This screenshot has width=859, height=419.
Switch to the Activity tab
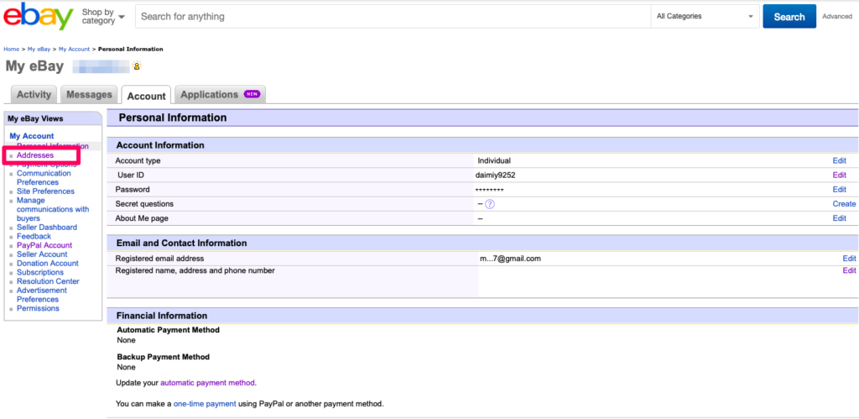(34, 94)
